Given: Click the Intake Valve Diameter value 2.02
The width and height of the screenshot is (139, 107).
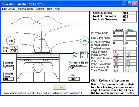Looking at the screenshot, I should (131, 52).
